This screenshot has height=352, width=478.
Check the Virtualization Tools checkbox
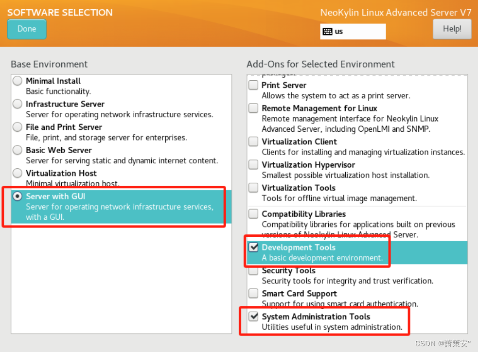(253, 188)
